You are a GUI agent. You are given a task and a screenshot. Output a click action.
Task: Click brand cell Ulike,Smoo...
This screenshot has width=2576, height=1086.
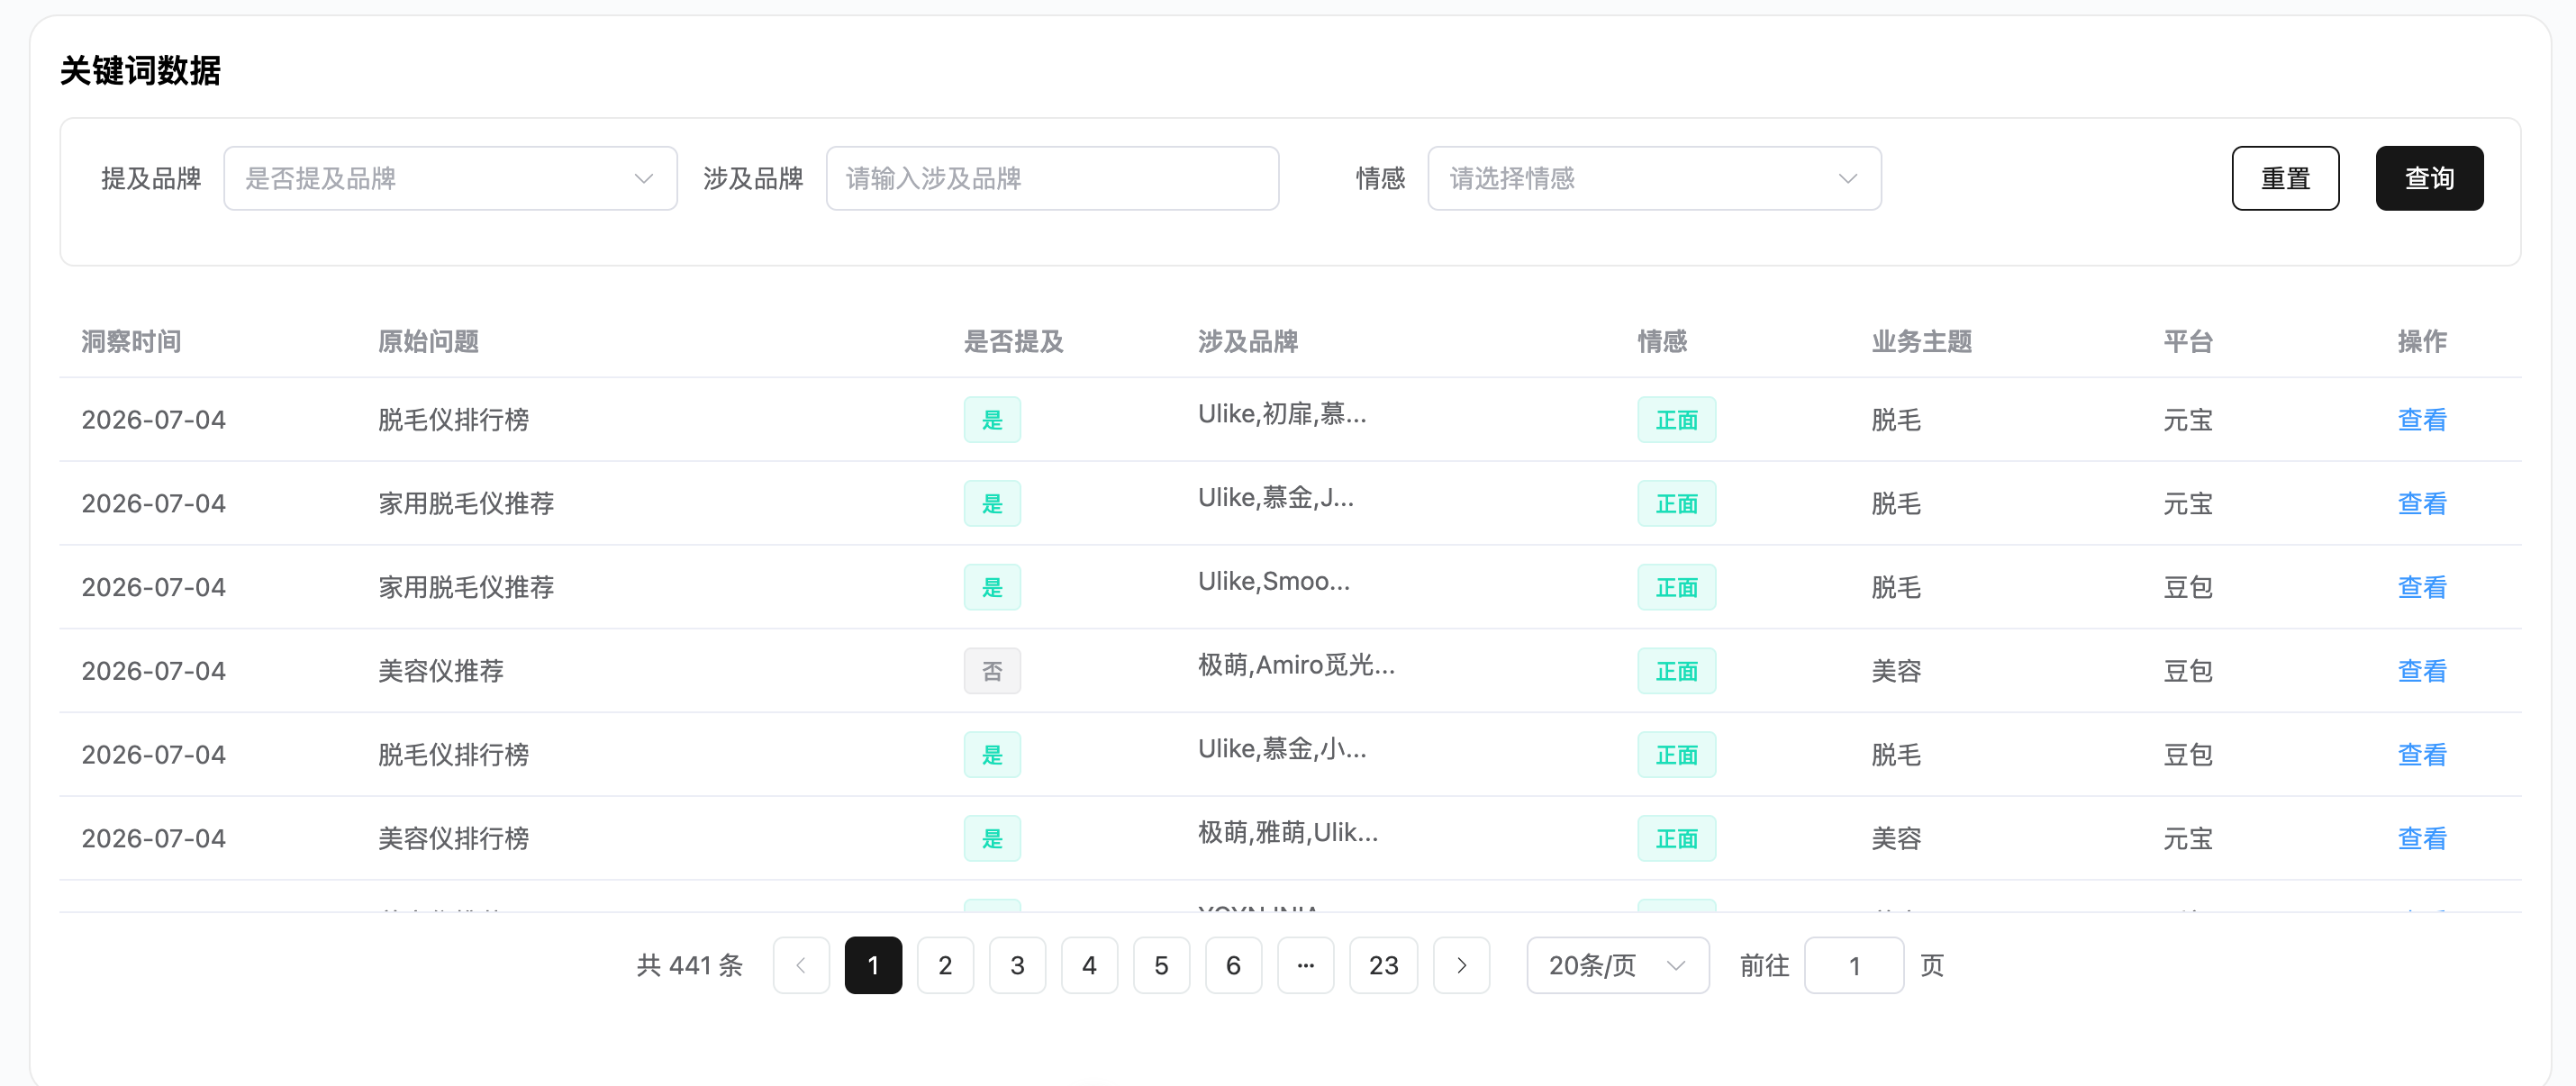click(1273, 581)
